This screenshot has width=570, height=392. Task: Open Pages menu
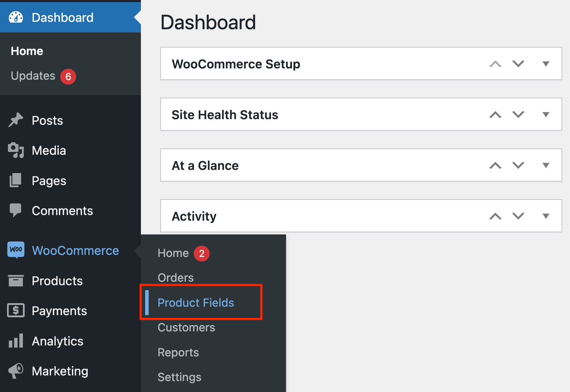70,181
